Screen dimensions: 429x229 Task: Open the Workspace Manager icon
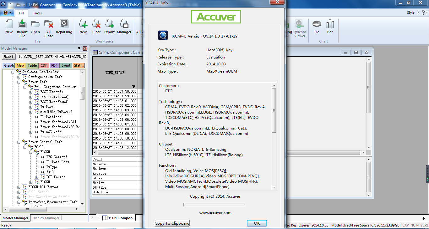click(x=124, y=28)
